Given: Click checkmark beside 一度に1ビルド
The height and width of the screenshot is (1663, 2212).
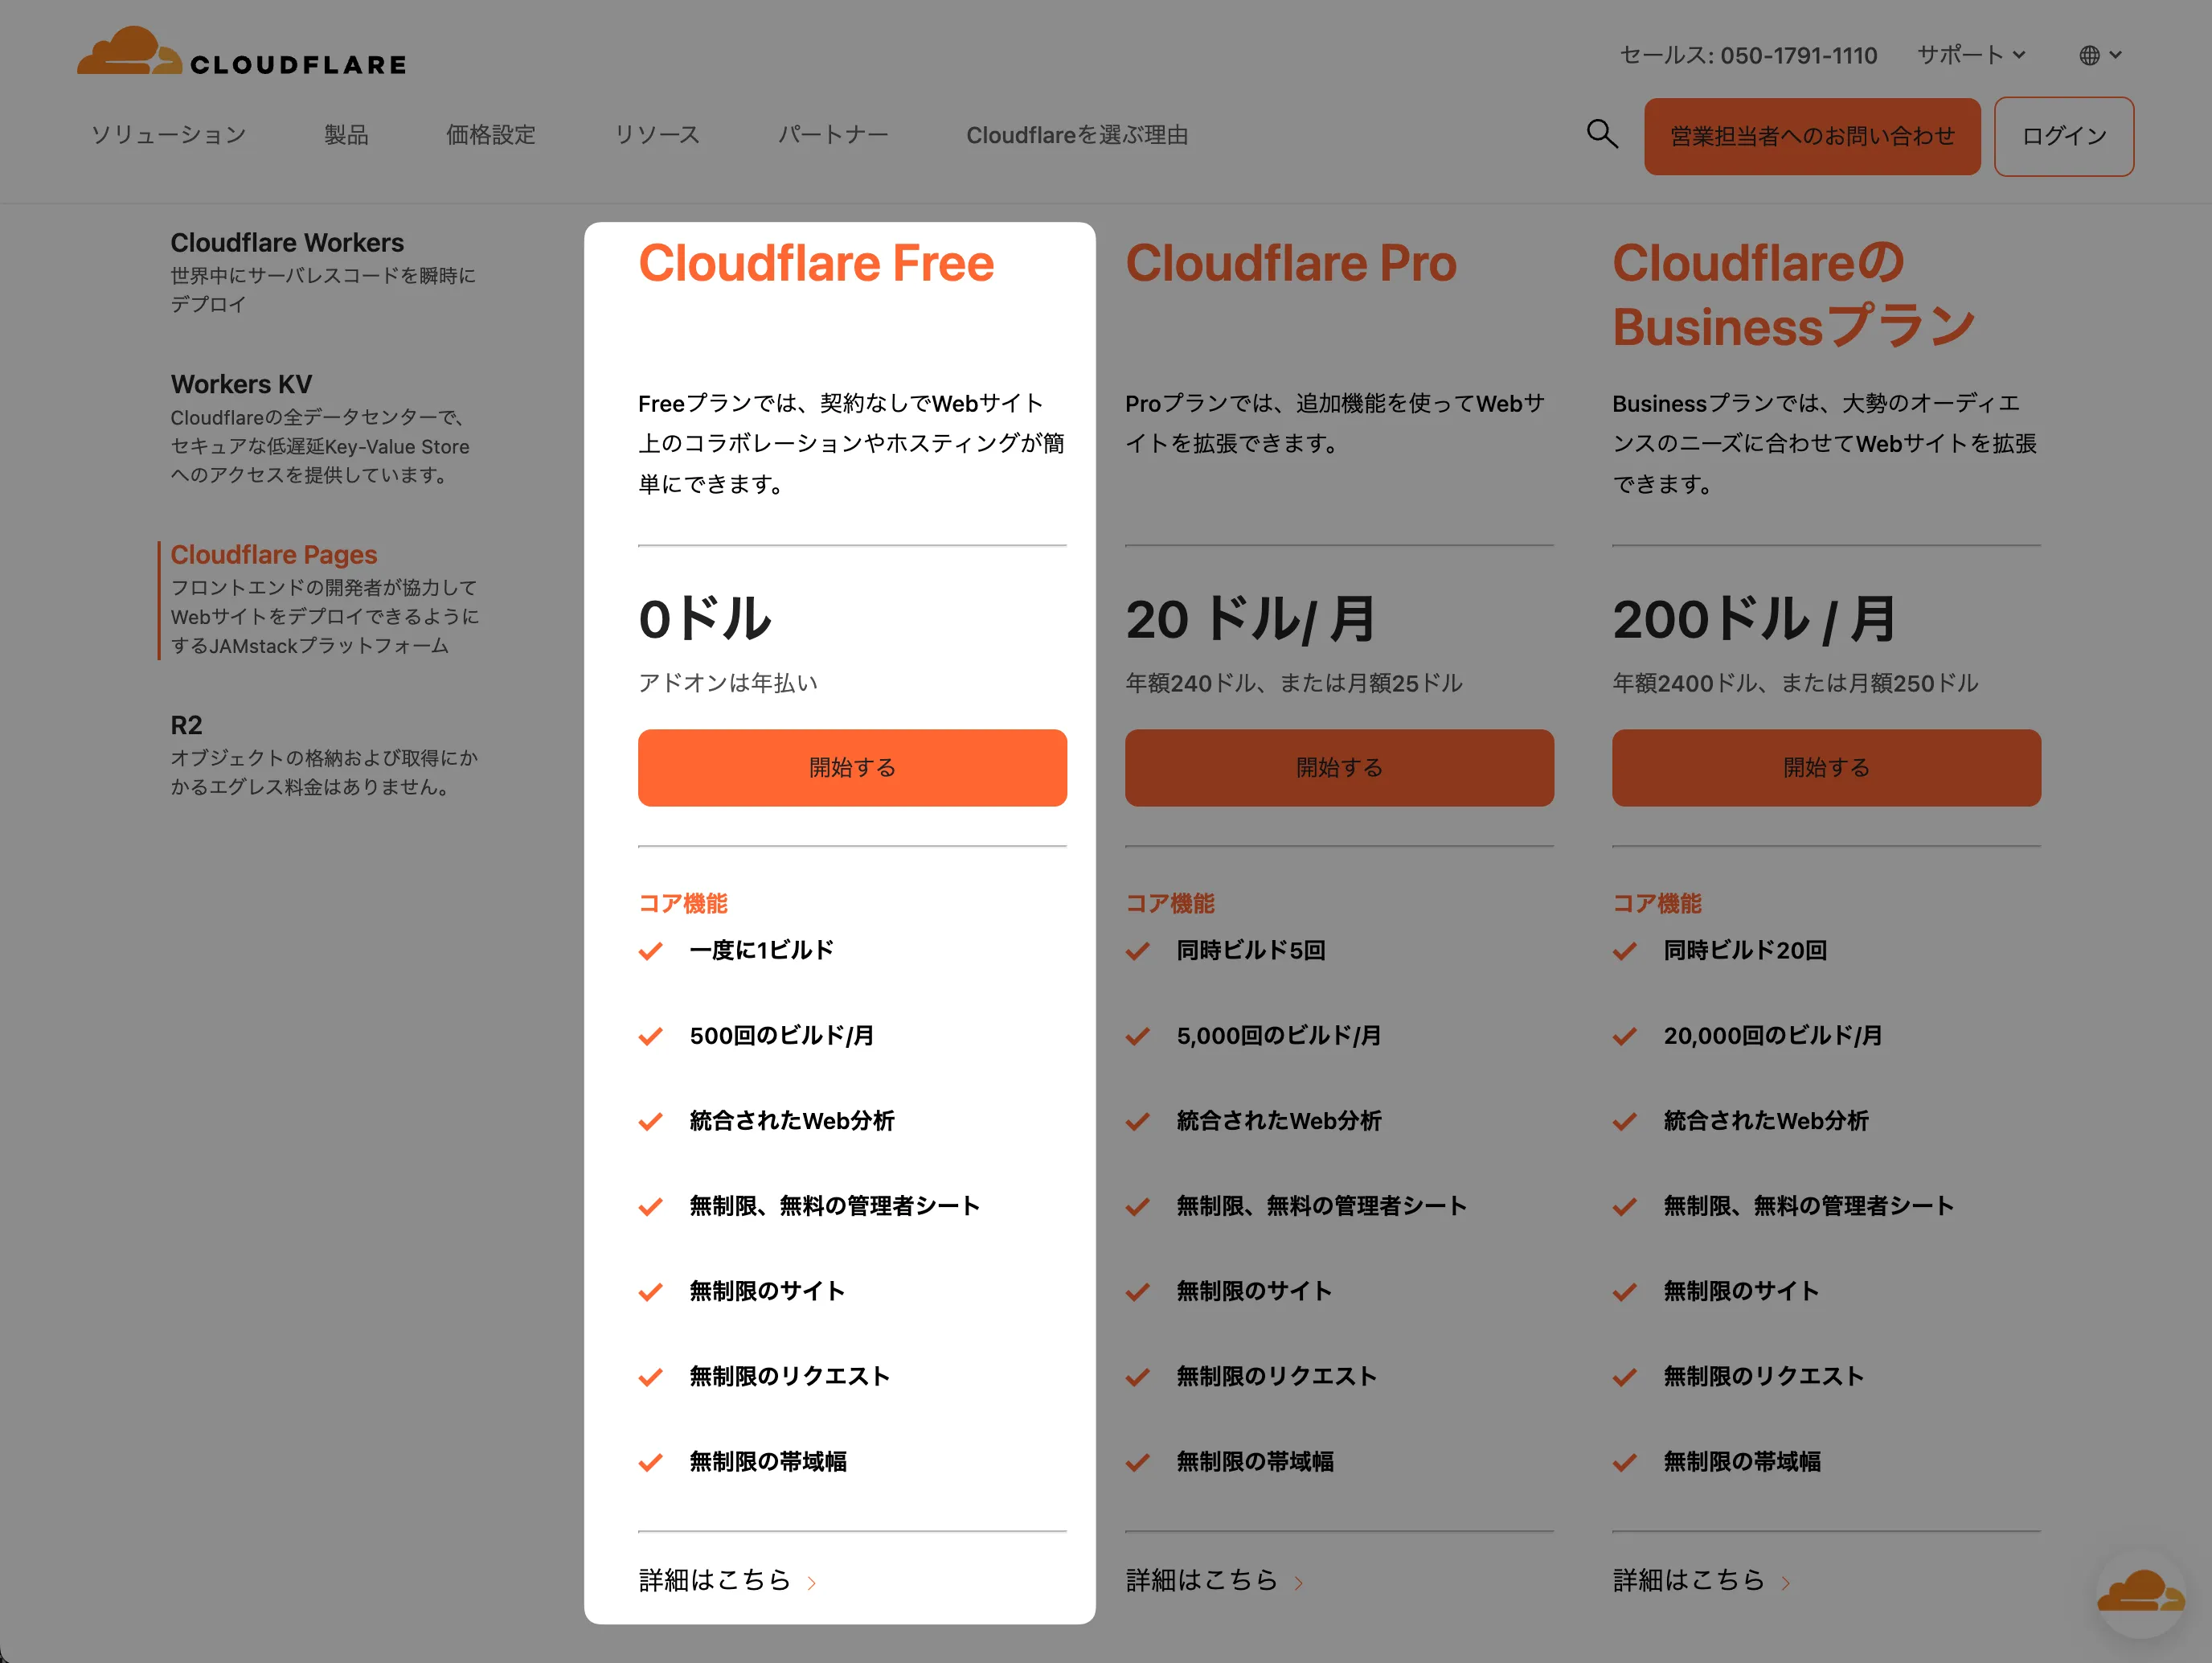Looking at the screenshot, I should [x=651, y=951].
